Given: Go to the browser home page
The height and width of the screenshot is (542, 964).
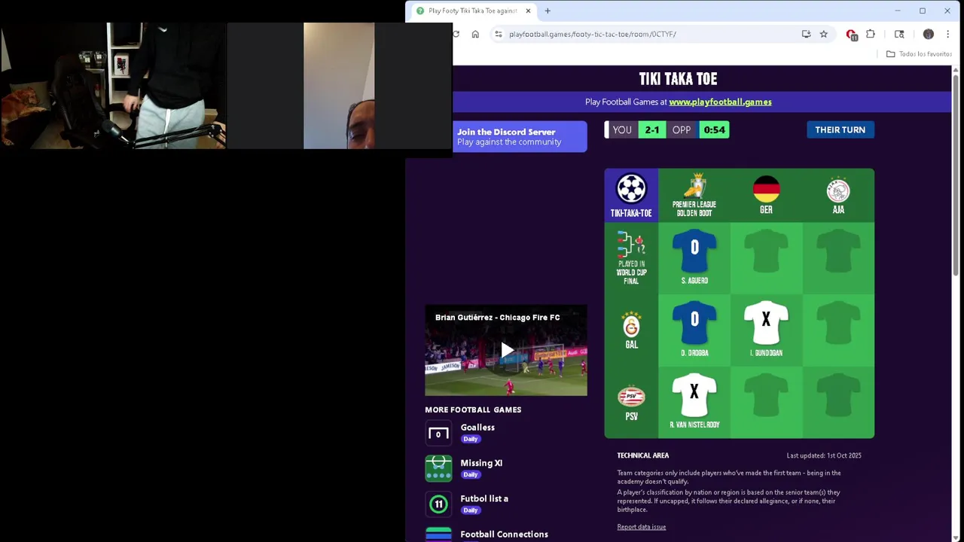Looking at the screenshot, I should point(475,34).
